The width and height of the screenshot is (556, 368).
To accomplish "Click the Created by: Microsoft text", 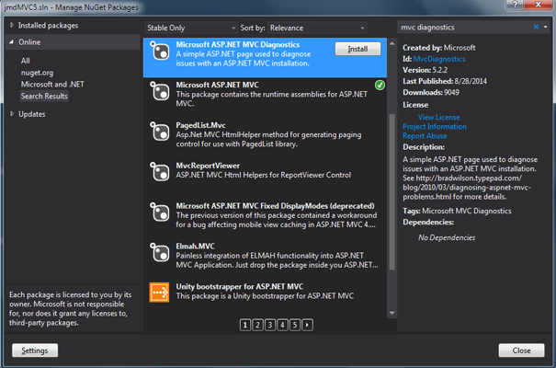I will [439, 48].
